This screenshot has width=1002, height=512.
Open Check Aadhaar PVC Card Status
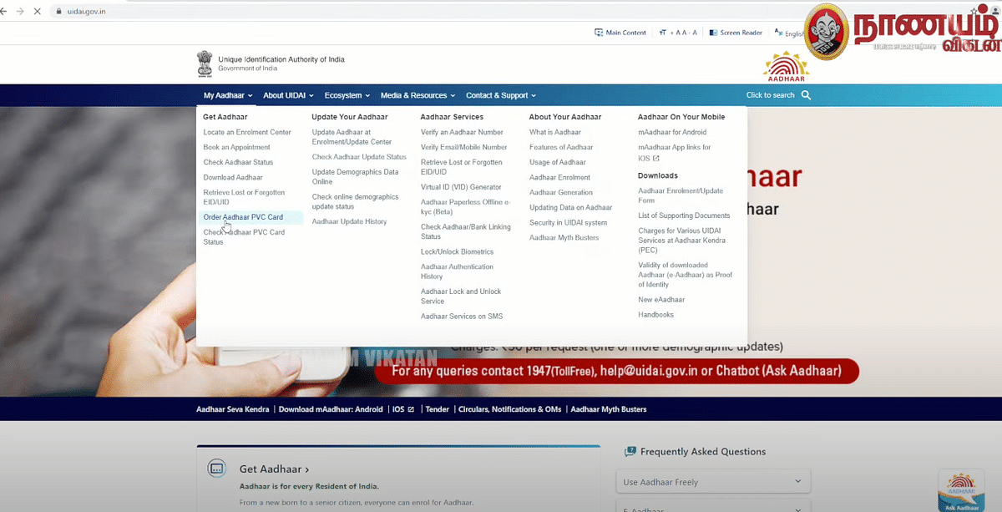(x=244, y=237)
